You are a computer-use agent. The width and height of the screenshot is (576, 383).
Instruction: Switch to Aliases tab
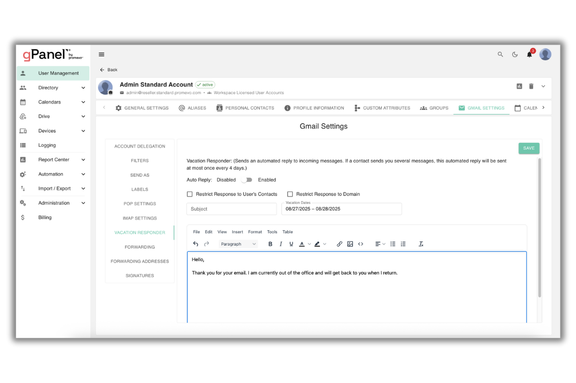pos(193,108)
